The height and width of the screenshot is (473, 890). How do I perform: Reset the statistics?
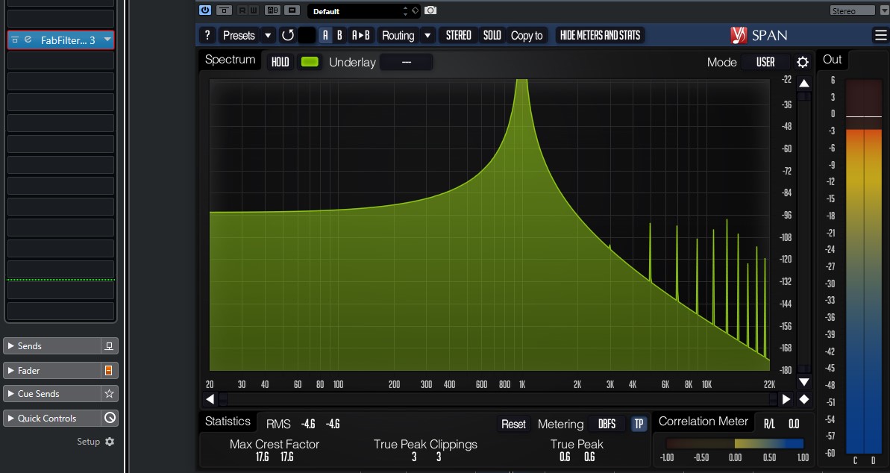pyautogui.click(x=513, y=425)
